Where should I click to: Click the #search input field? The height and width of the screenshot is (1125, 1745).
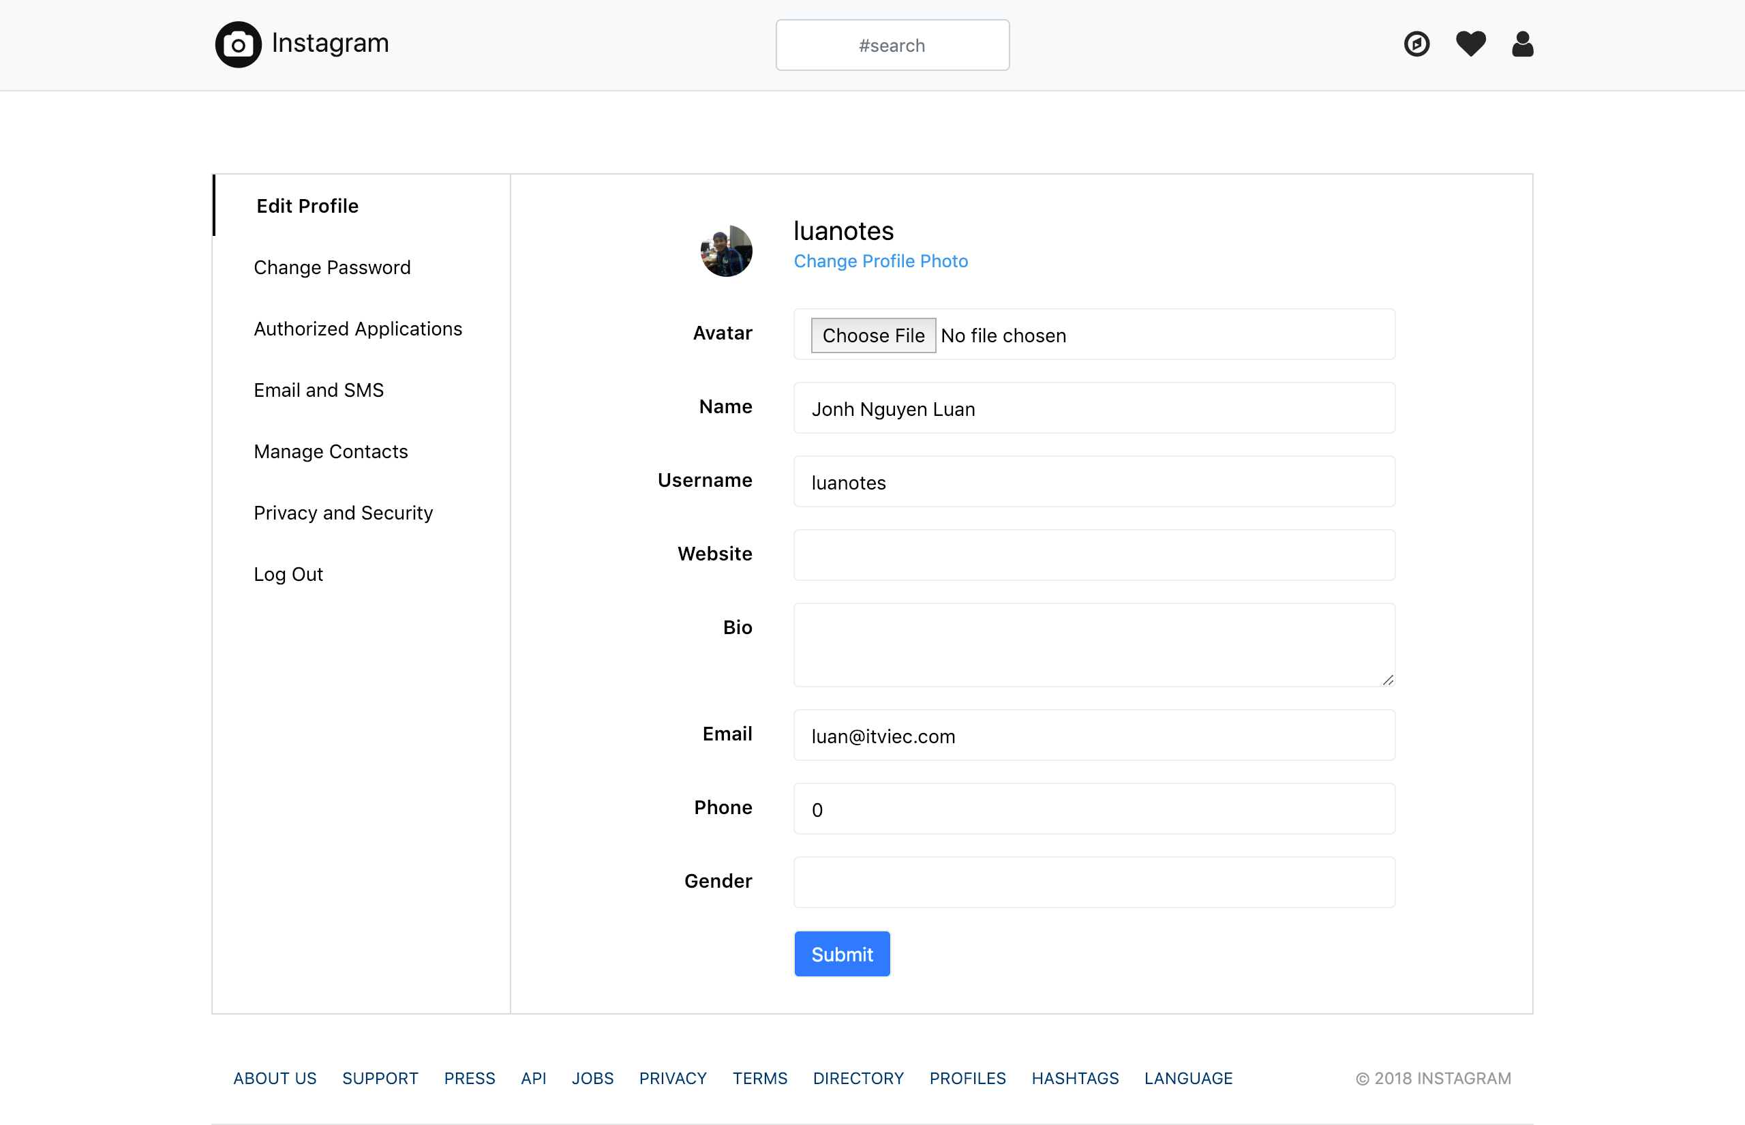click(892, 44)
